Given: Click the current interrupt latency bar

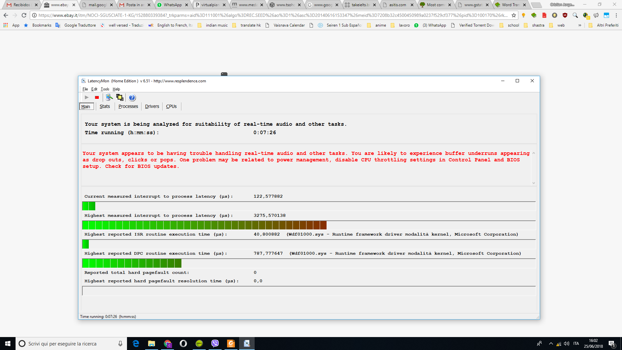Looking at the screenshot, I should [x=309, y=206].
